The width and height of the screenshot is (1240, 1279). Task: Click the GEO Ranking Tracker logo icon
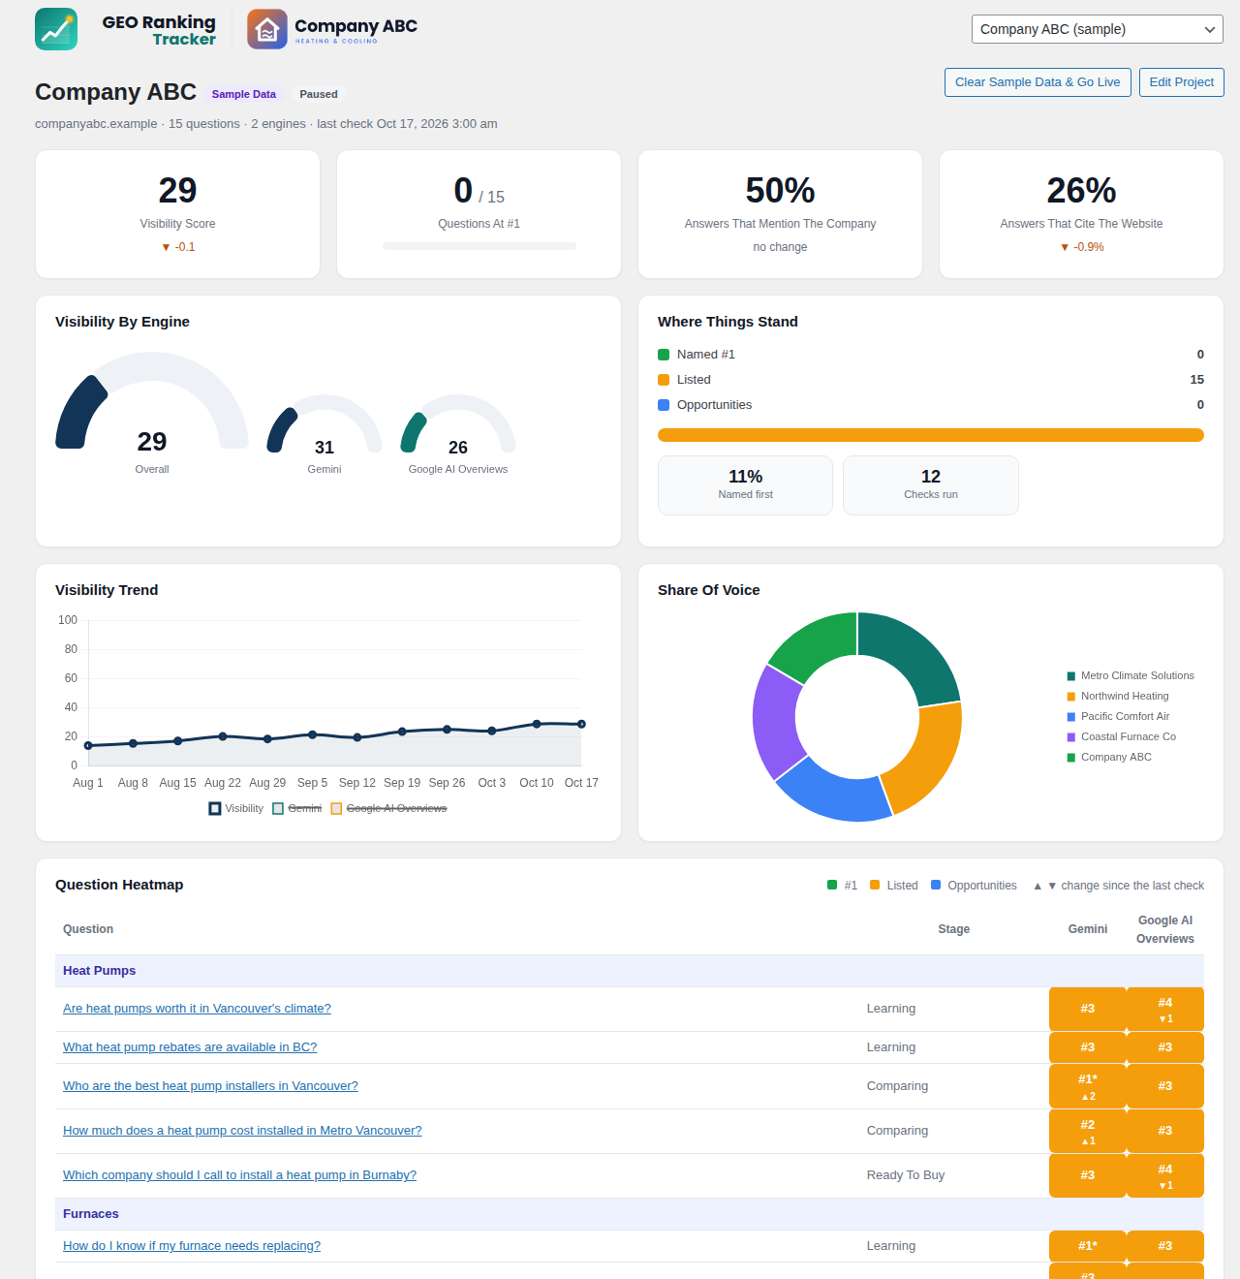(x=56, y=29)
